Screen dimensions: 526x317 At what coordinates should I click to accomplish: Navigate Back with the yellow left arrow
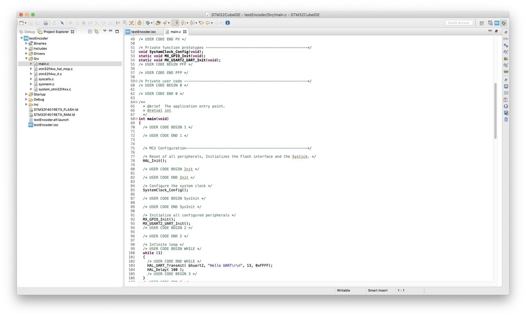pyautogui.click(x=208, y=23)
